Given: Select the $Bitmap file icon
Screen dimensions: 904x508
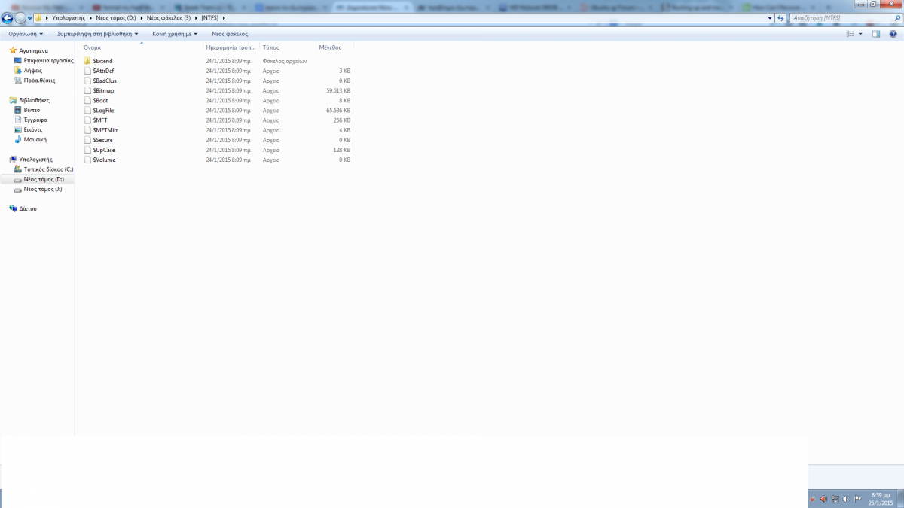Looking at the screenshot, I should [x=87, y=90].
